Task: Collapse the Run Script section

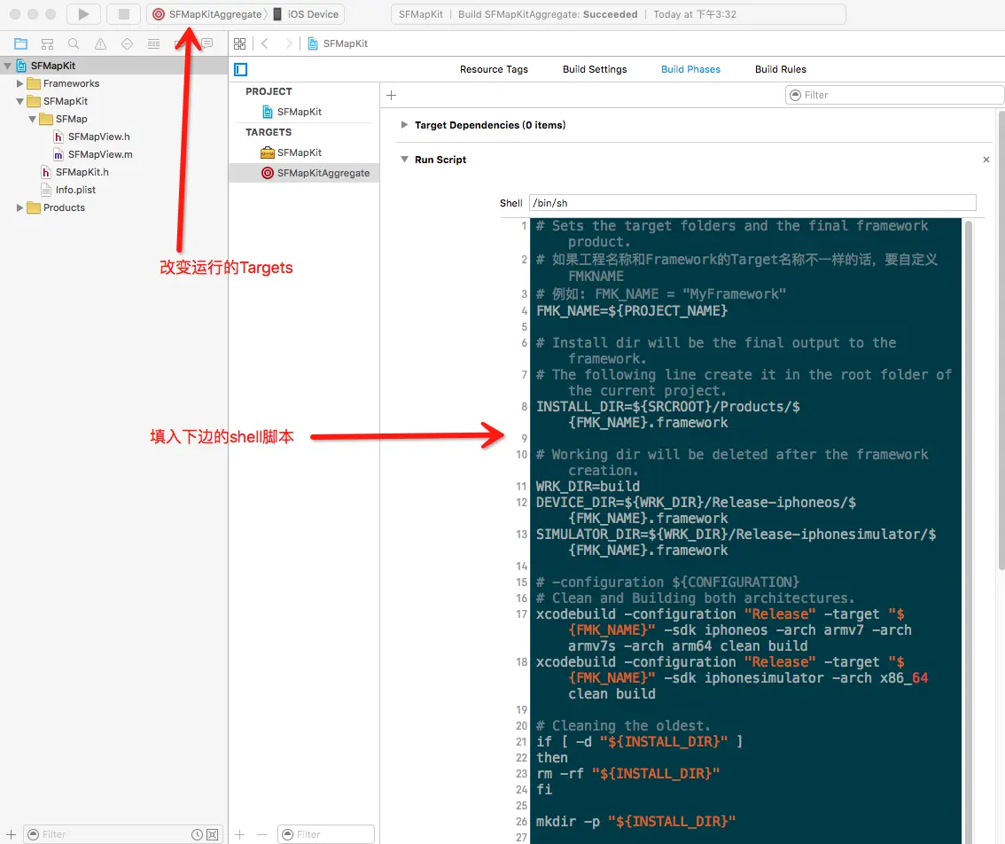Action: click(x=404, y=159)
